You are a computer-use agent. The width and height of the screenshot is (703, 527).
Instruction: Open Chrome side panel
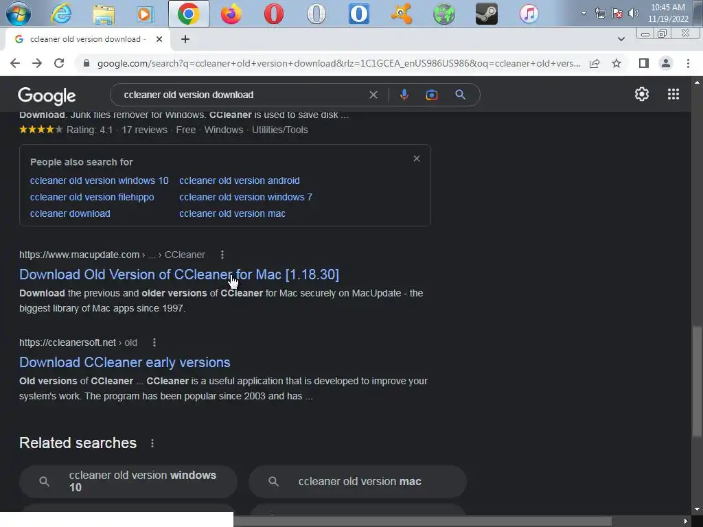[644, 63]
